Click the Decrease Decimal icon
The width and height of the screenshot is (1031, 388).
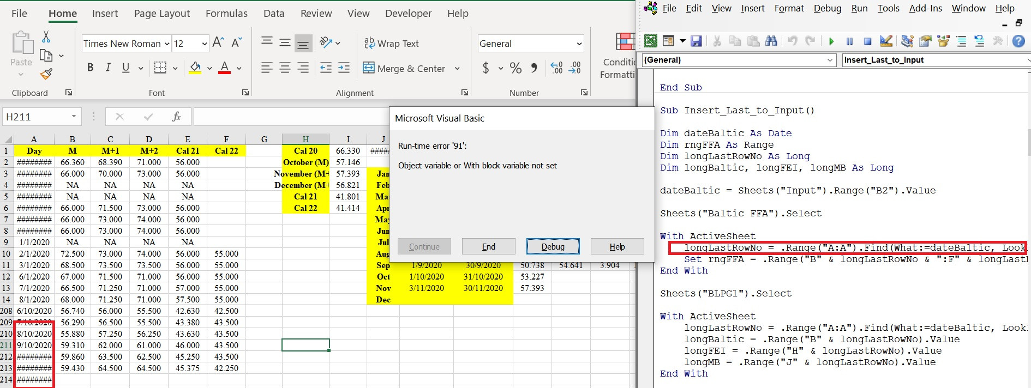(x=575, y=68)
